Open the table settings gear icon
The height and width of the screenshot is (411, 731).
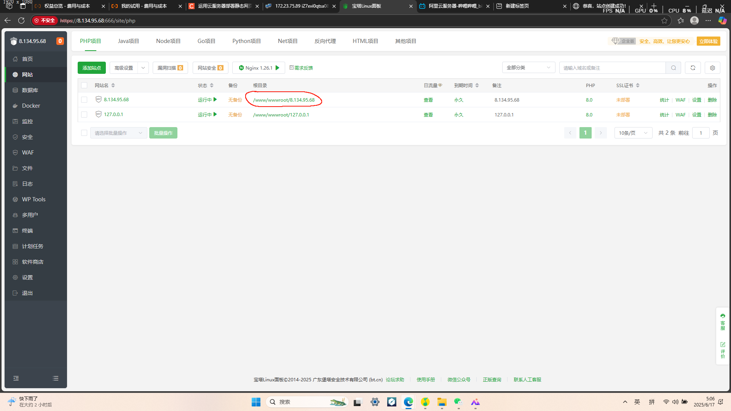click(712, 68)
